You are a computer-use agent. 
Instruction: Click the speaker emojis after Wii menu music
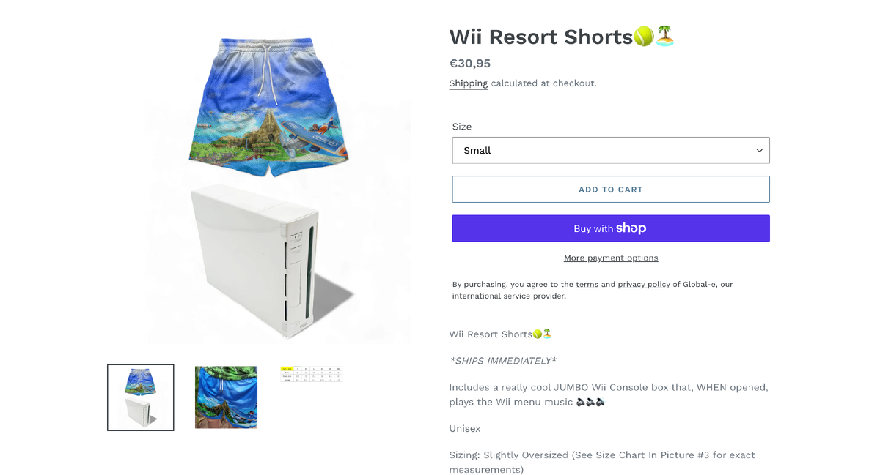click(x=590, y=402)
